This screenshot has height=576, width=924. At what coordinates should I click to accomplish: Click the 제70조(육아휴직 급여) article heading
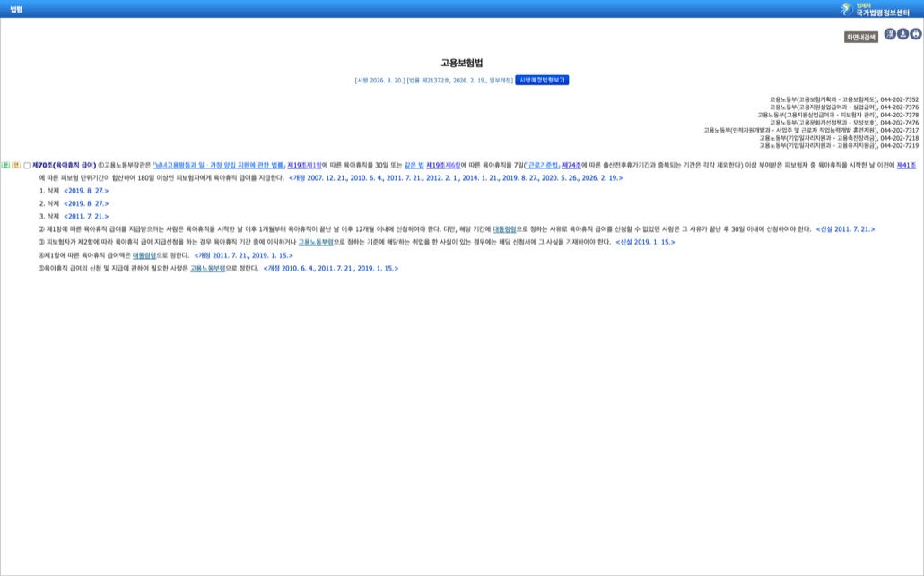[x=65, y=166]
